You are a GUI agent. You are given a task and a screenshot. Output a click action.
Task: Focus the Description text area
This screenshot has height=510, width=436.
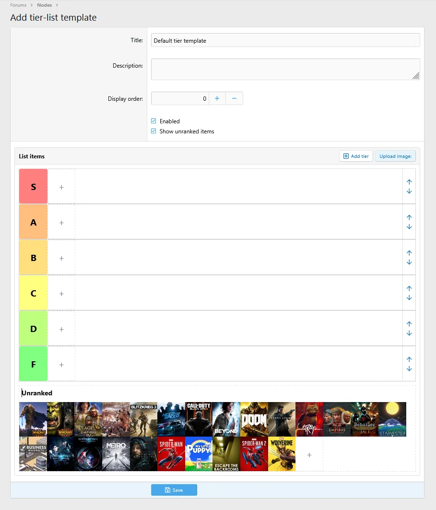(x=285, y=69)
